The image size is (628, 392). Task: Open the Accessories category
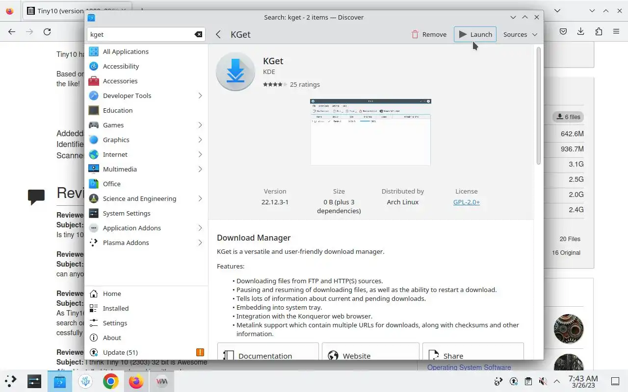pyautogui.click(x=146, y=81)
